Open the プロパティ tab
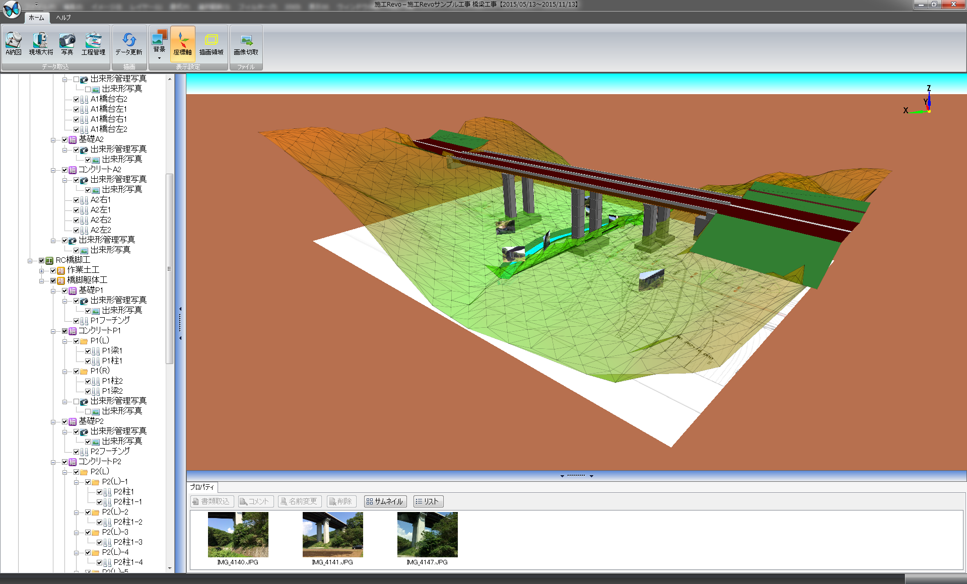This screenshot has width=967, height=584. 202,487
